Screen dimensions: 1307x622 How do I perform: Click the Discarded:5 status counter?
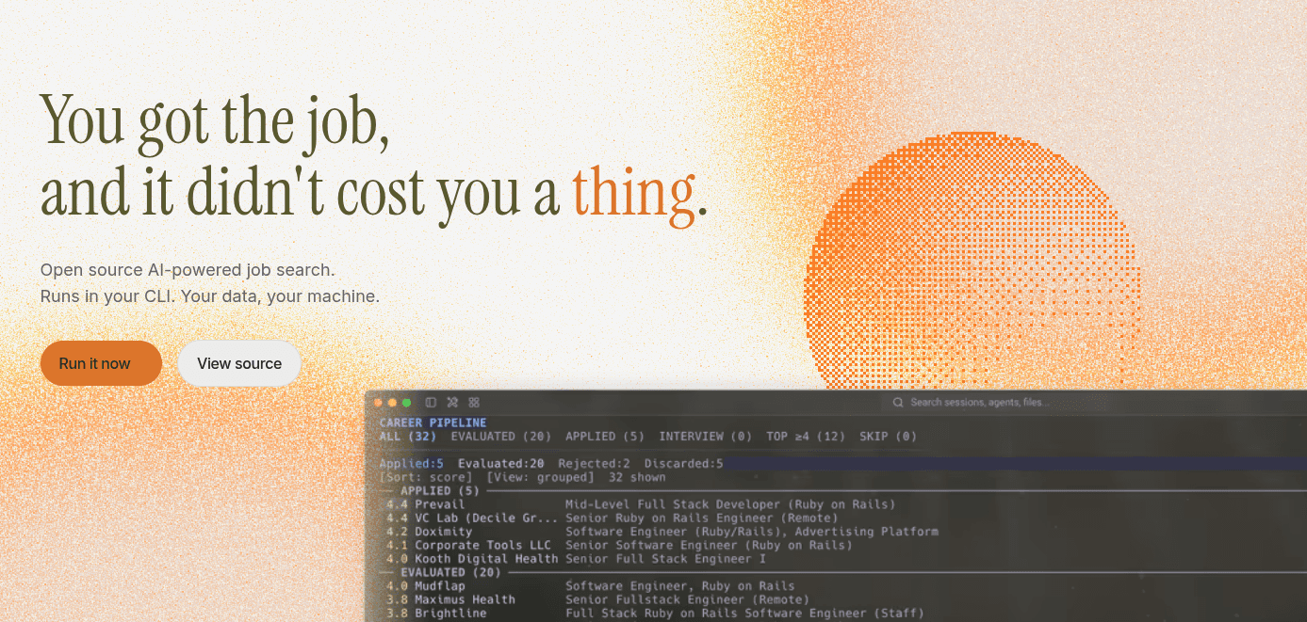click(683, 463)
